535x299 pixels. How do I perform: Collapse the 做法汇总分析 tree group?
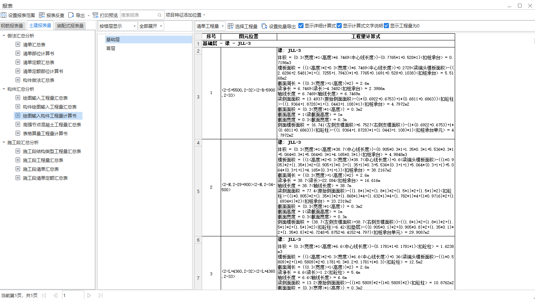point(4,36)
